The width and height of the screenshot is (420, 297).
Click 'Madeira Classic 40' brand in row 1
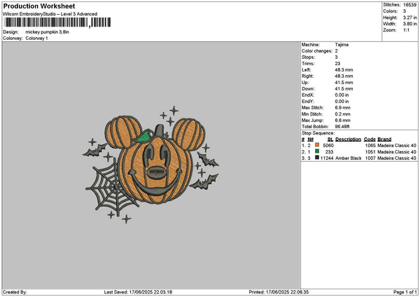(397, 145)
